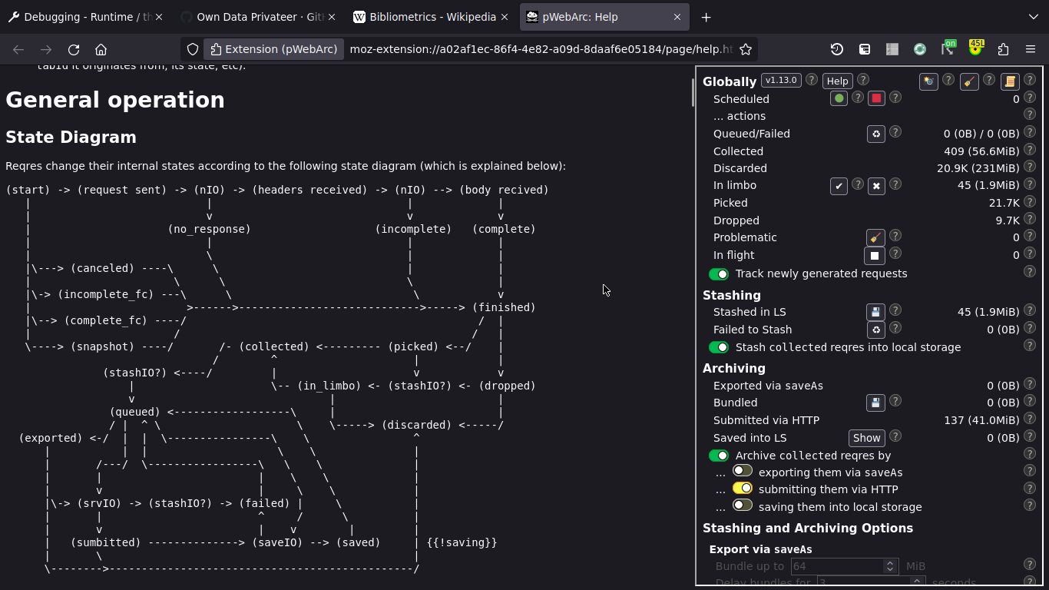Toggle Track newly generated requests
Viewport: 1049px width, 590px height.
(719, 274)
